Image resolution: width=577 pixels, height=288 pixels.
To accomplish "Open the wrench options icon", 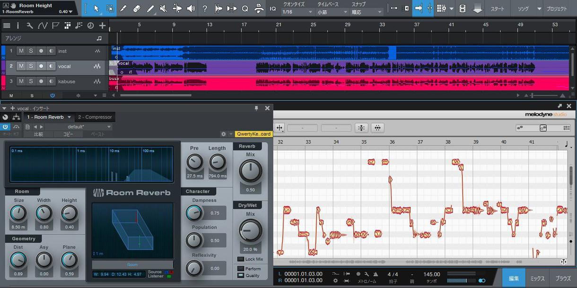I will pyautogui.click(x=30, y=26).
